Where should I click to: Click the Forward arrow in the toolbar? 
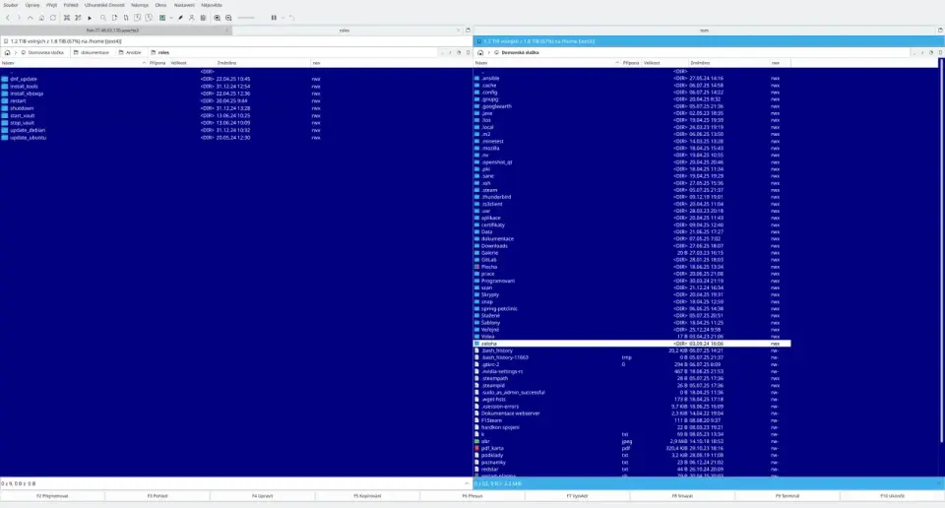click(x=19, y=18)
